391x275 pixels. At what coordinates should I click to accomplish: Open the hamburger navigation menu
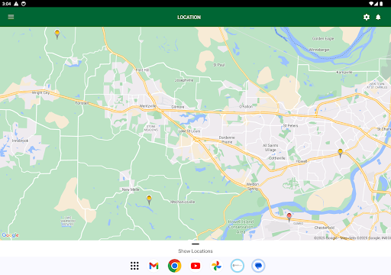point(11,17)
